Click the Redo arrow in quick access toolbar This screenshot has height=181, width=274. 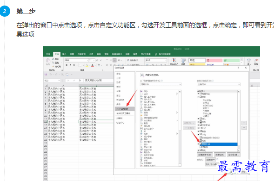click(56, 75)
